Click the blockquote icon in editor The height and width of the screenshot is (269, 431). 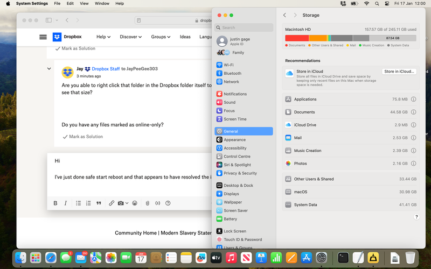click(99, 203)
